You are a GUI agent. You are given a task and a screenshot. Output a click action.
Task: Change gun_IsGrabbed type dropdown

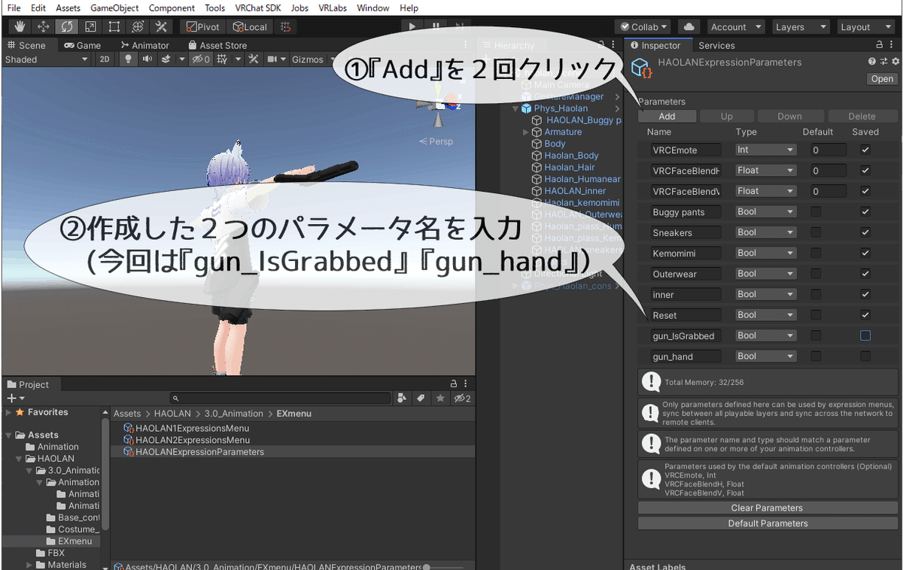coord(765,335)
